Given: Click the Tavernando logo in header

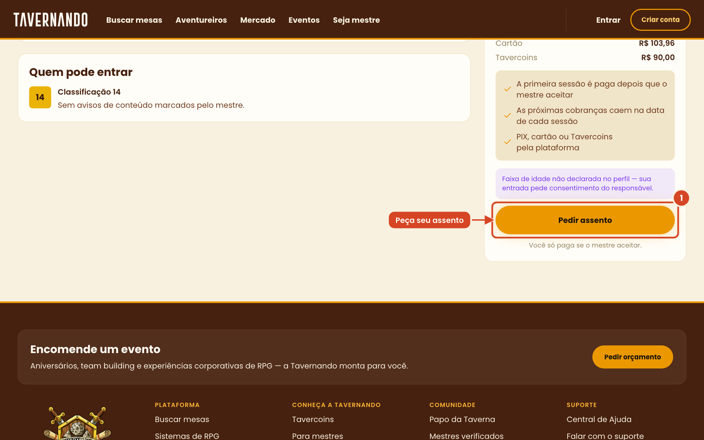Looking at the screenshot, I should point(51,20).
